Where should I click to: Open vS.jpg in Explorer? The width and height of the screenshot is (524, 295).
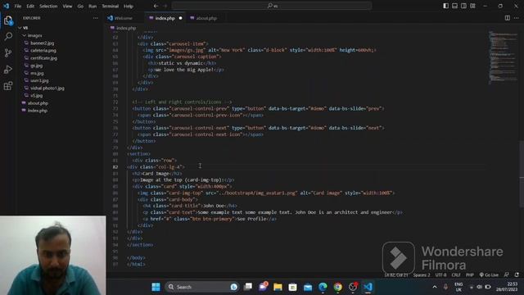tap(36, 96)
